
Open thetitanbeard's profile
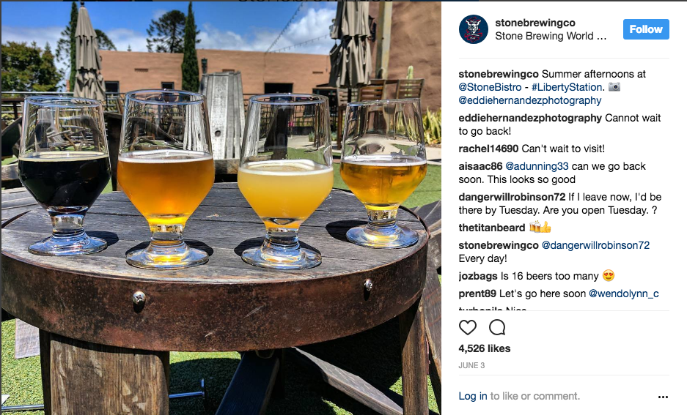point(491,228)
